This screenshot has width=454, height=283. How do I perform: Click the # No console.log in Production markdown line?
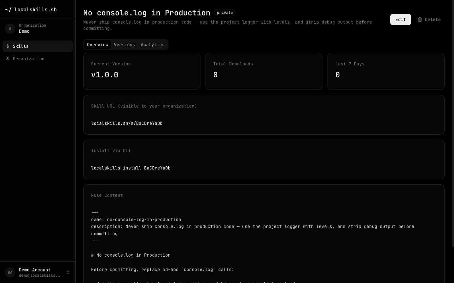pos(131,255)
